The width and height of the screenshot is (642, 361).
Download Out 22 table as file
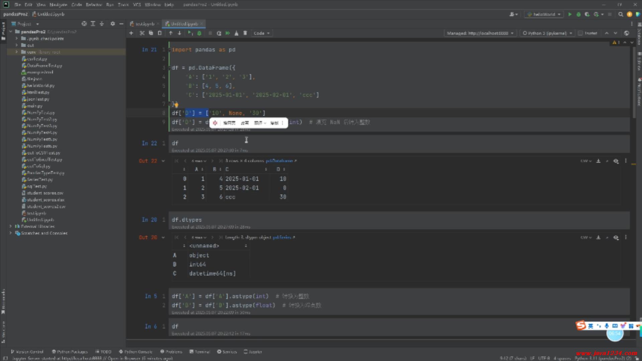599,161
